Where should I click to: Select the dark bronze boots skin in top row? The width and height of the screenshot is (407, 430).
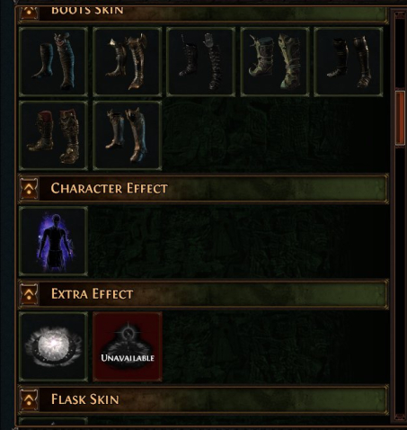point(349,62)
